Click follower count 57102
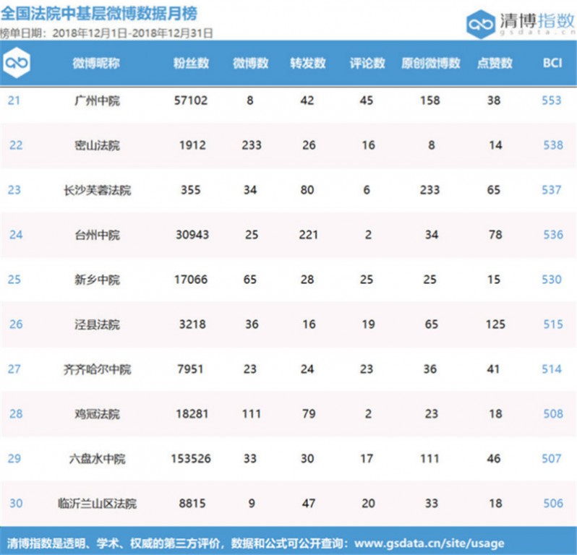 point(191,100)
